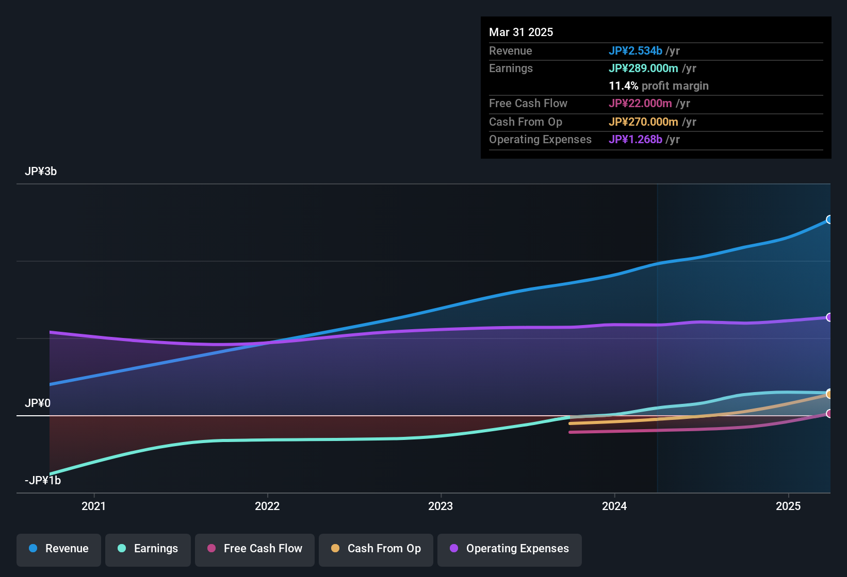Click the Cash From Op label in tooltip
Image resolution: width=847 pixels, height=577 pixels.
coord(526,122)
